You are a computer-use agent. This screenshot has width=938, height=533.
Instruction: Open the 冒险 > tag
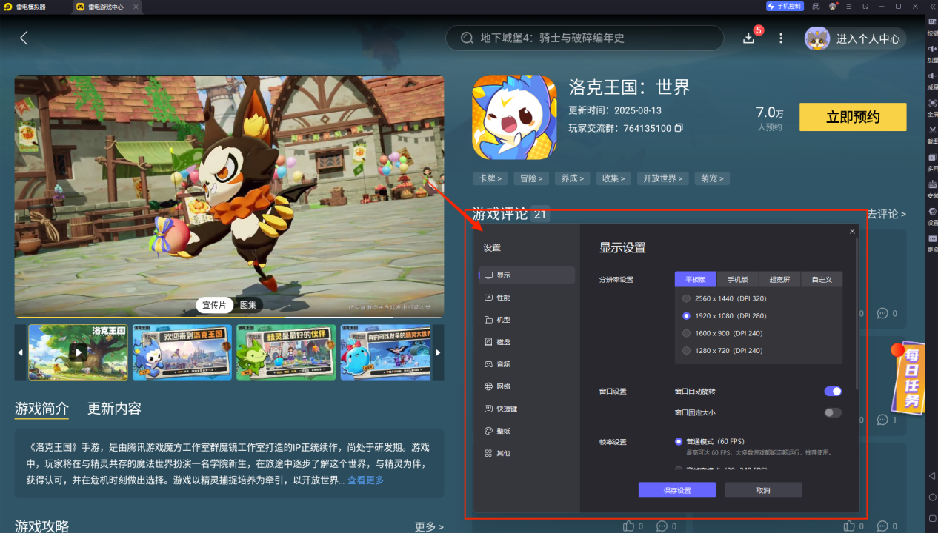[x=531, y=178]
